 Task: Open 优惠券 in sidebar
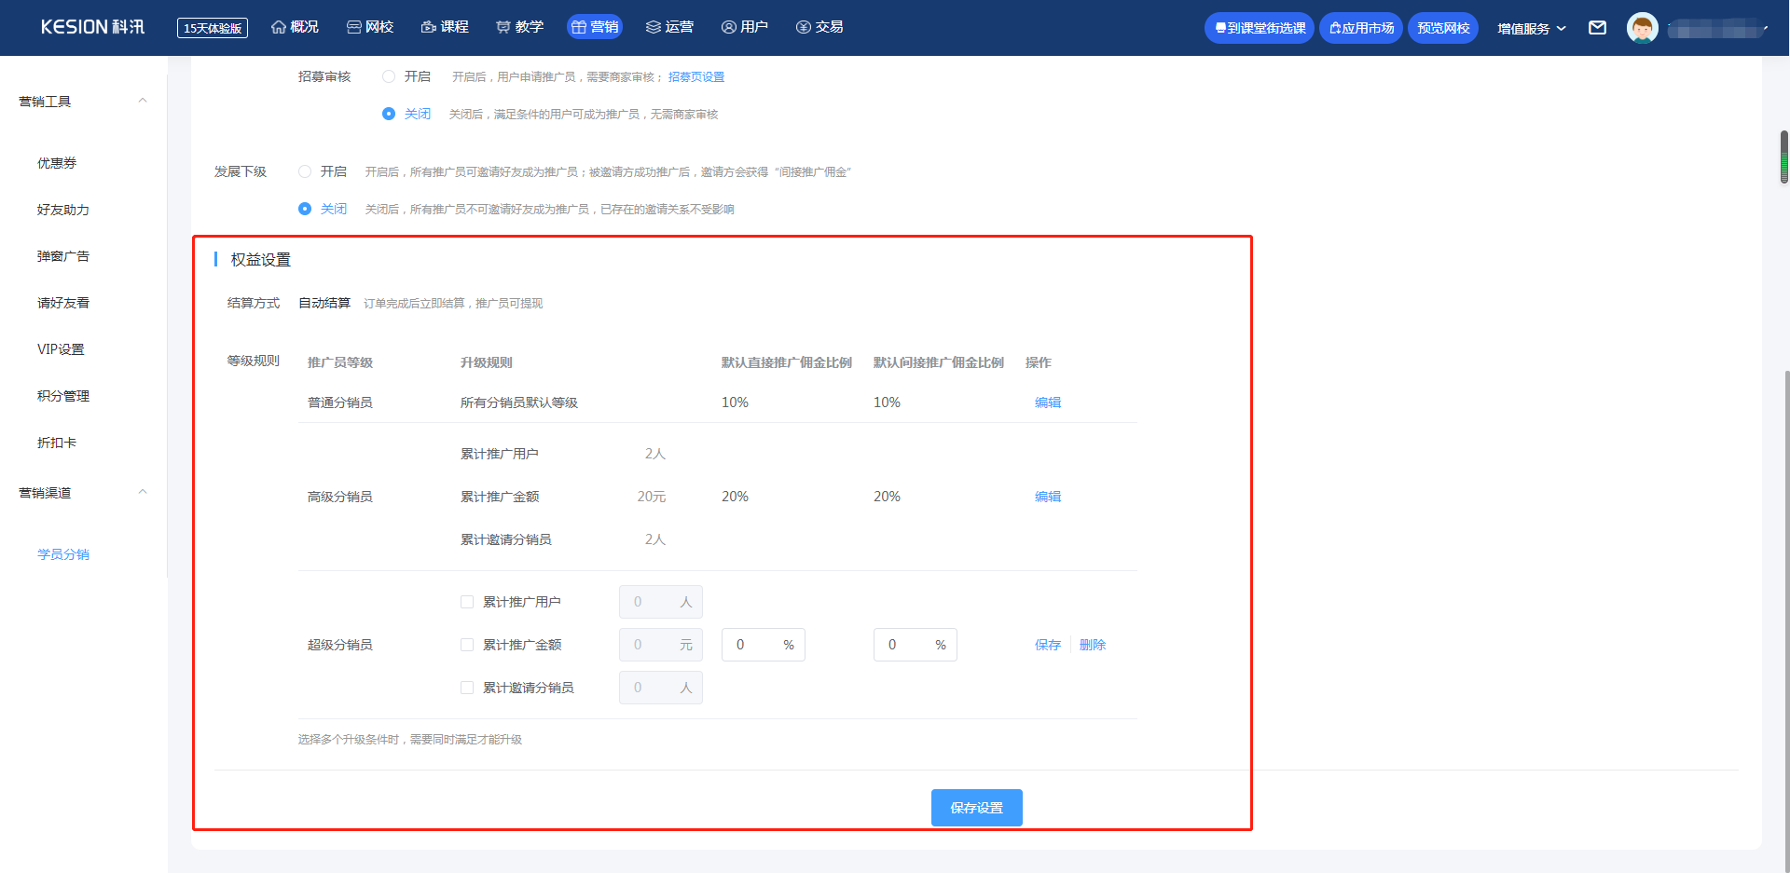[57, 163]
